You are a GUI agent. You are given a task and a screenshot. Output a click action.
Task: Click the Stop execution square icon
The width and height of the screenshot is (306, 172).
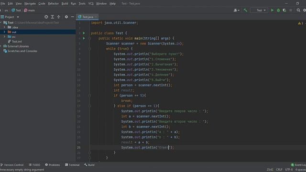pos(291,10)
